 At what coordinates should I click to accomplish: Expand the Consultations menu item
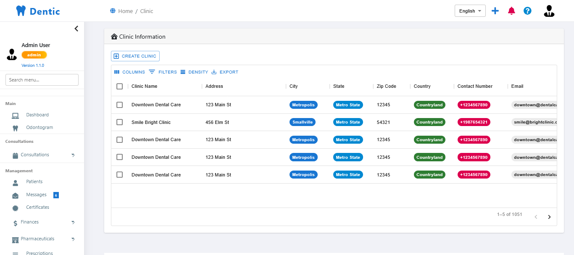coord(35,155)
